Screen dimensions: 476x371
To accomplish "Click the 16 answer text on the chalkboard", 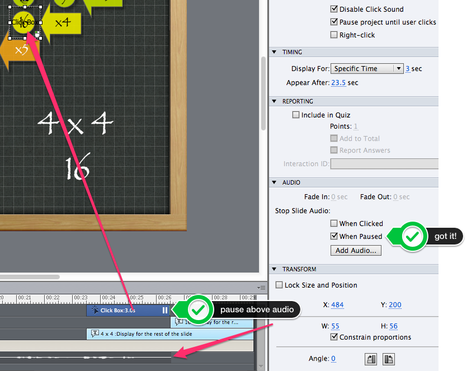I will (x=78, y=166).
